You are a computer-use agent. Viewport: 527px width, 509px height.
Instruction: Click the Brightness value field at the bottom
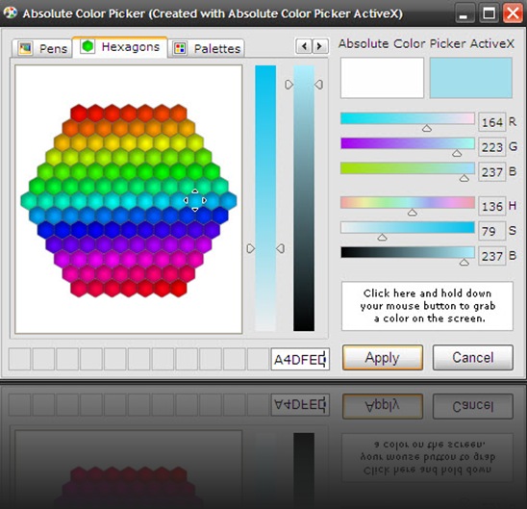click(492, 256)
